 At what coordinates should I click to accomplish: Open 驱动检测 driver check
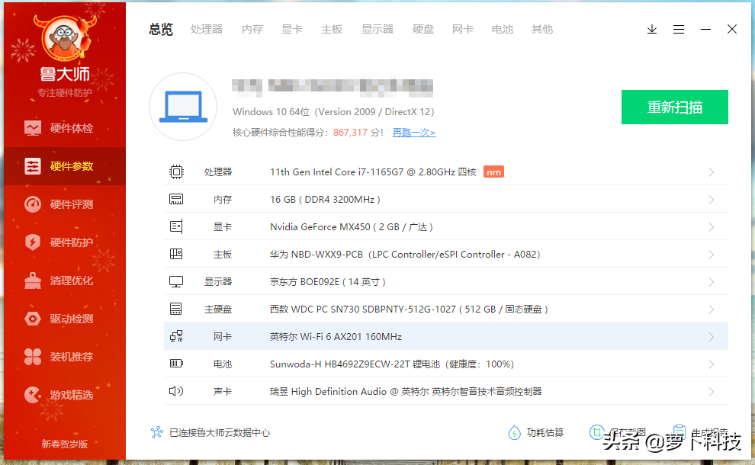coord(65,319)
